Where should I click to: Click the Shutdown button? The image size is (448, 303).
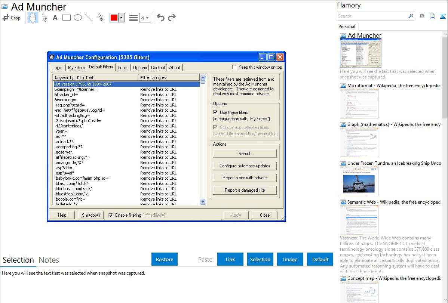pyautogui.click(x=91, y=215)
